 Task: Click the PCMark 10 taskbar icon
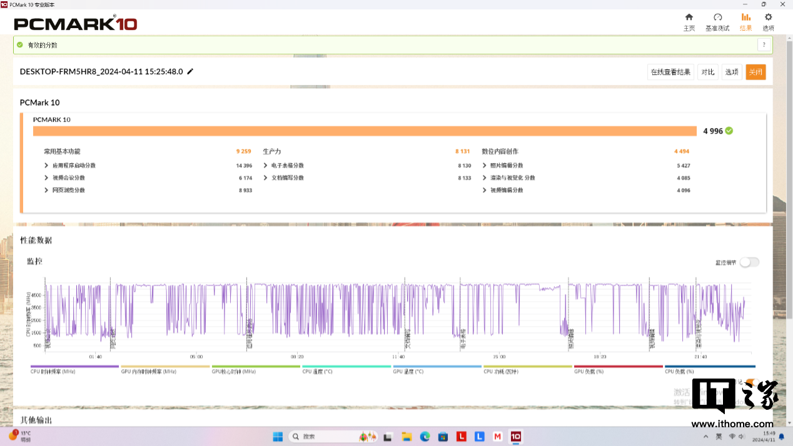(x=516, y=436)
